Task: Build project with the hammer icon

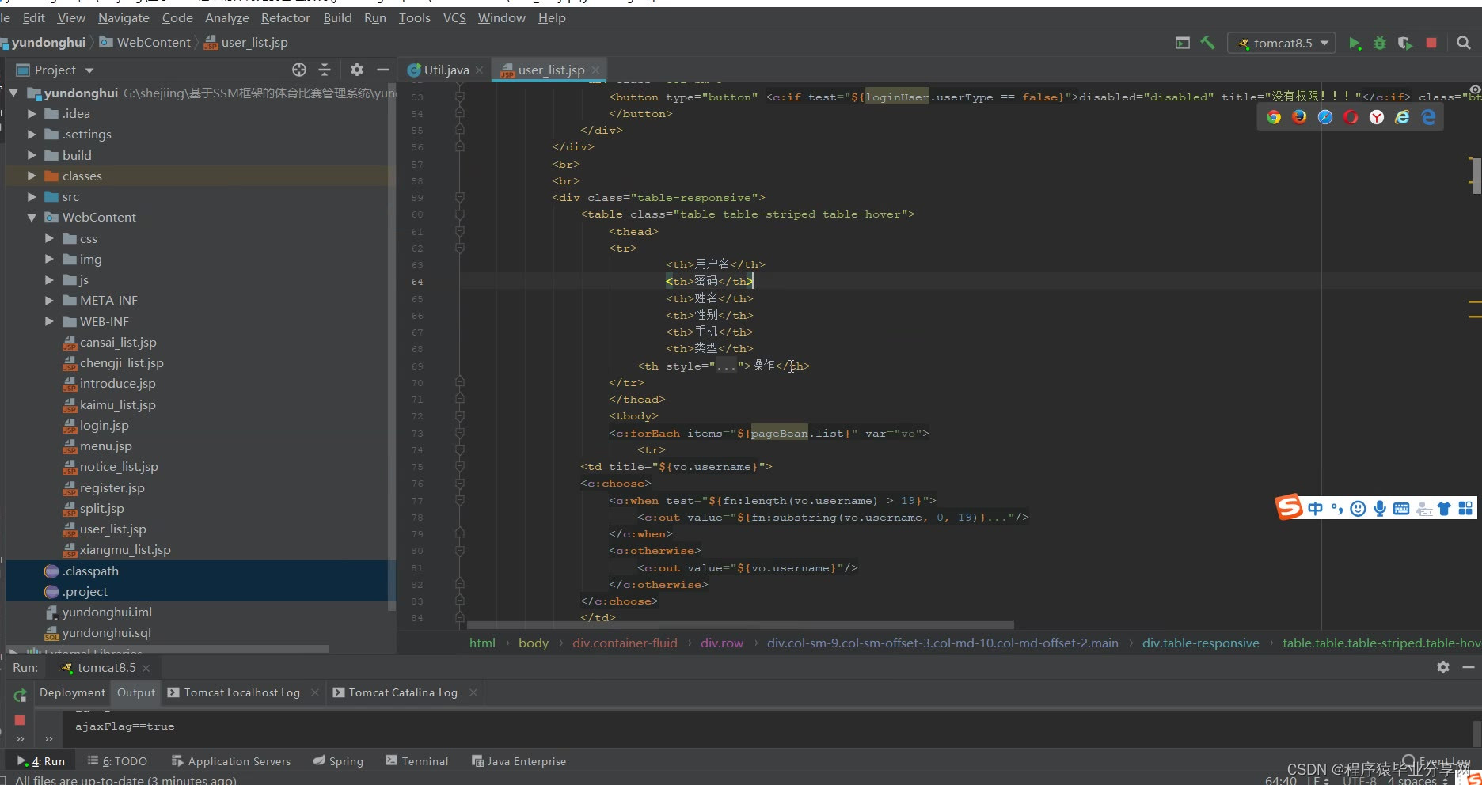Action: point(1208,43)
